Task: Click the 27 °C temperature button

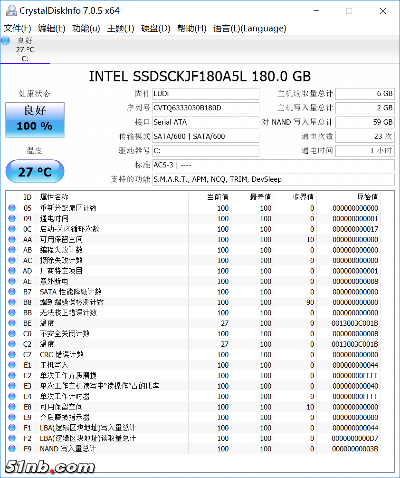Action: tap(35, 172)
